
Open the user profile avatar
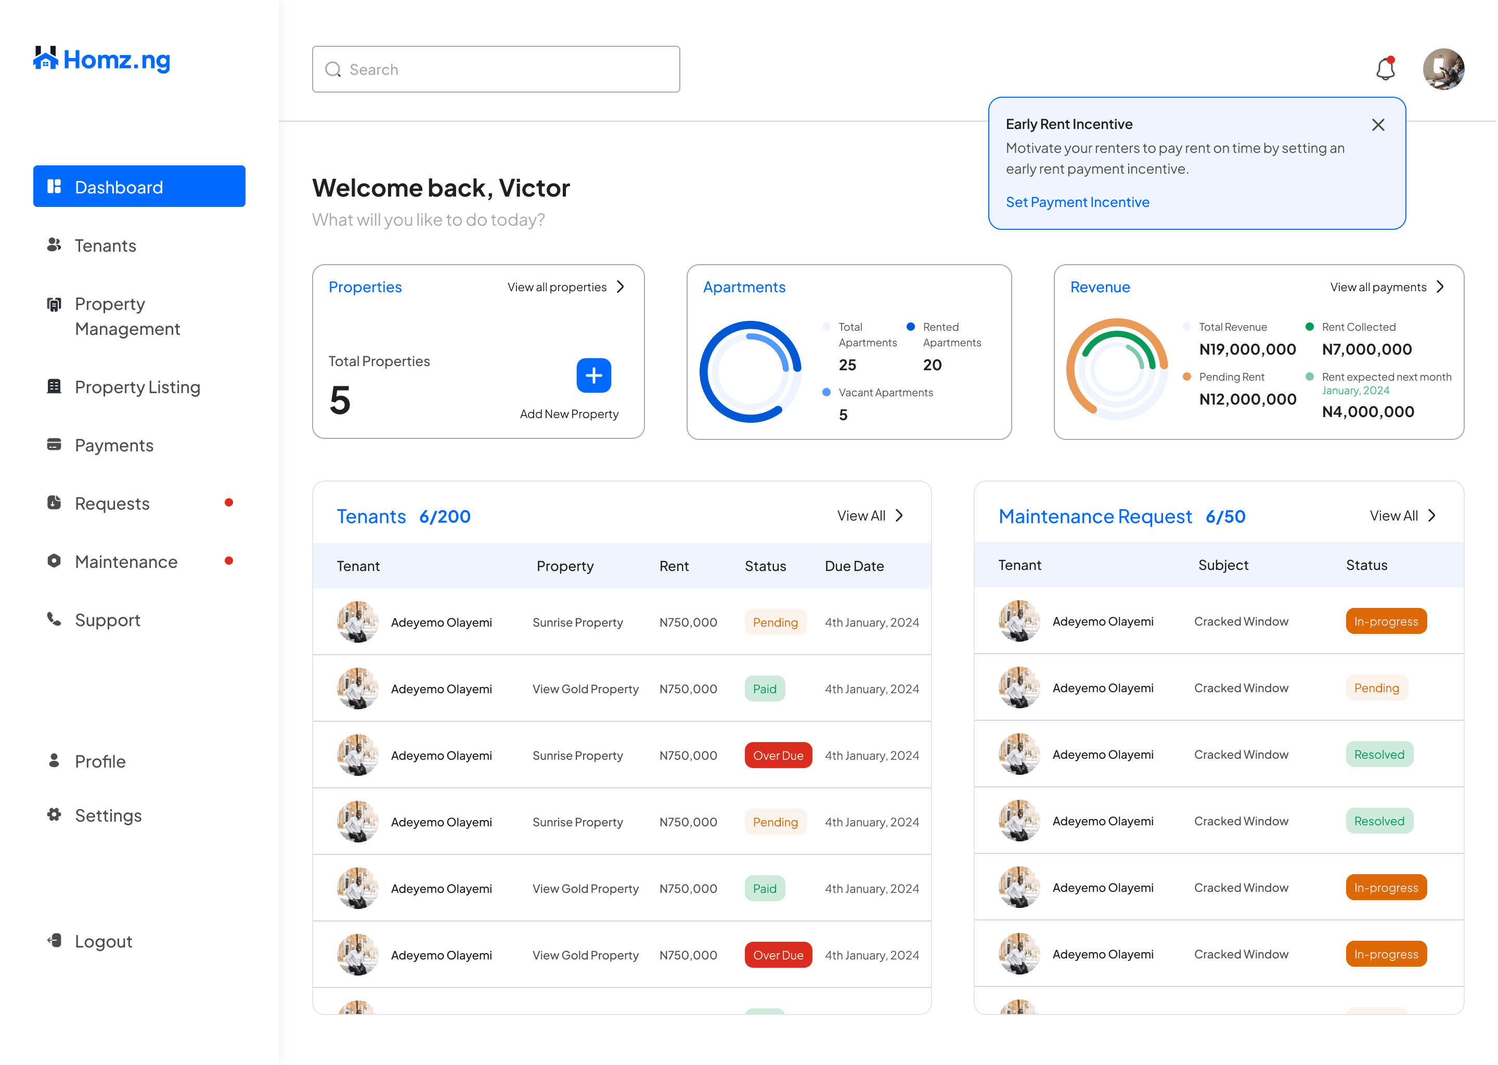click(x=1443, y=69)
